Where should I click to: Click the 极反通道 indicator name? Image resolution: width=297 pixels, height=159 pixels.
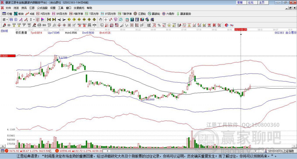click(x=21, y=33)
